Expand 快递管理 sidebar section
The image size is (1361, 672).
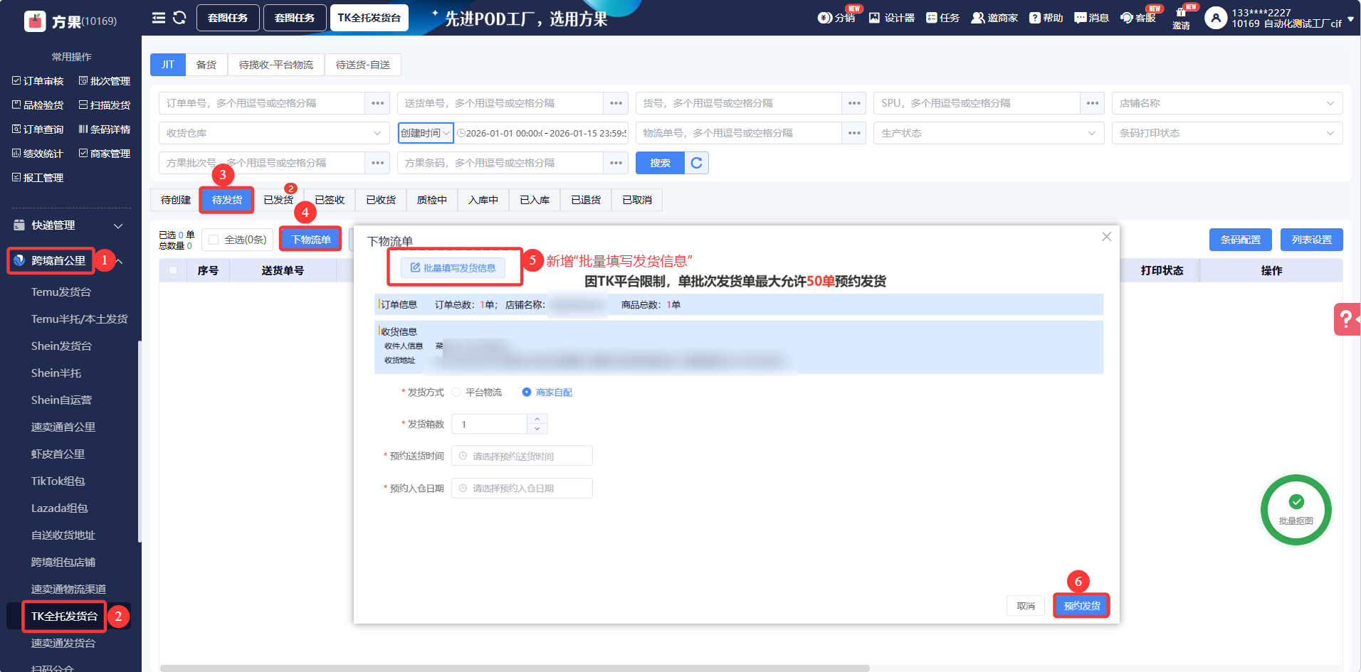coord(68,225)
